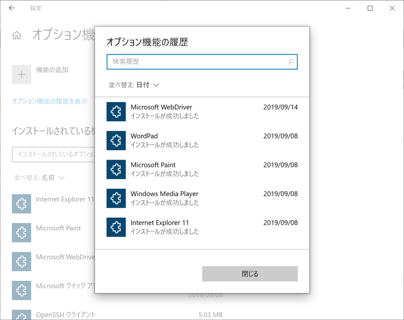This screenshot has height=320, width=404.
Task: Click Microsoft Paint name in background installed list
Action: coord(59,228)
